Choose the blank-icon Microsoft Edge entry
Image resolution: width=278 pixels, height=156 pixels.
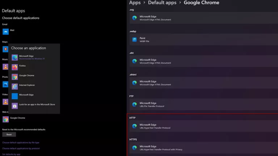[x=34, y=96]
